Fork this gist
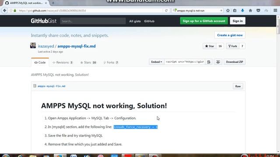 coord(232,46)
